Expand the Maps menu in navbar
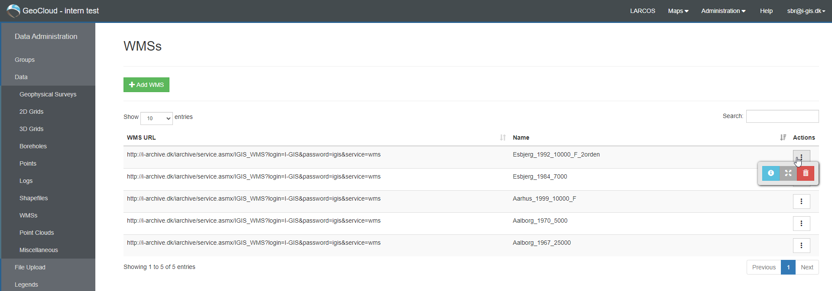Screen dimensions: 832x291 pos(678,11)
